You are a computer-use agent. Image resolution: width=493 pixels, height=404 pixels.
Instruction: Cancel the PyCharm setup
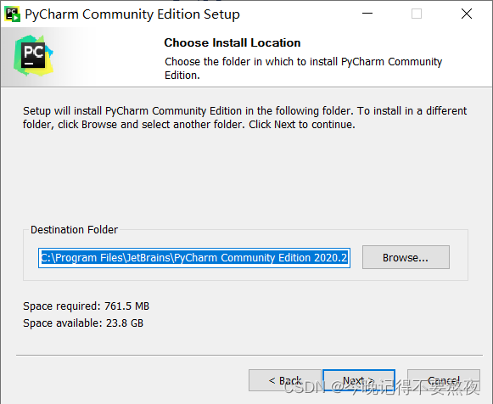click(x=443, y=380)
